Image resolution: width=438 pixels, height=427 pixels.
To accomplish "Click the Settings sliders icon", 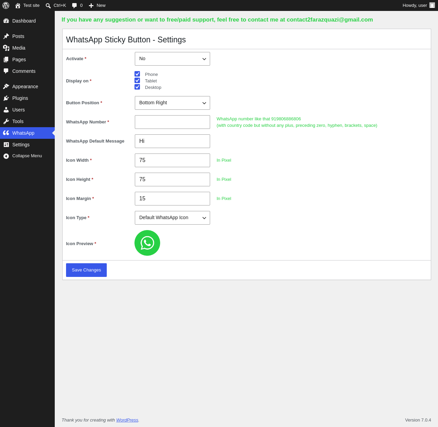I will click(6, 145).
